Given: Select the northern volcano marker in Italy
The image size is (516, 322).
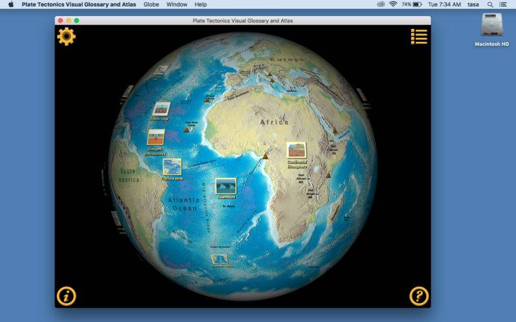Looking at the screenshot, I should pyautogui.click(x=270, y=74).
